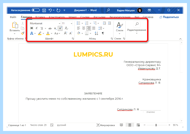The height and width of the screenshot is (134, 190).
Task: Click the Multilevel List icon
Action: point(95,23)
